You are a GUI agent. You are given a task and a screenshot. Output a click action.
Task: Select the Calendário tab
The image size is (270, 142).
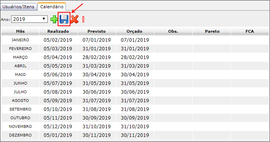pos(52,7)
